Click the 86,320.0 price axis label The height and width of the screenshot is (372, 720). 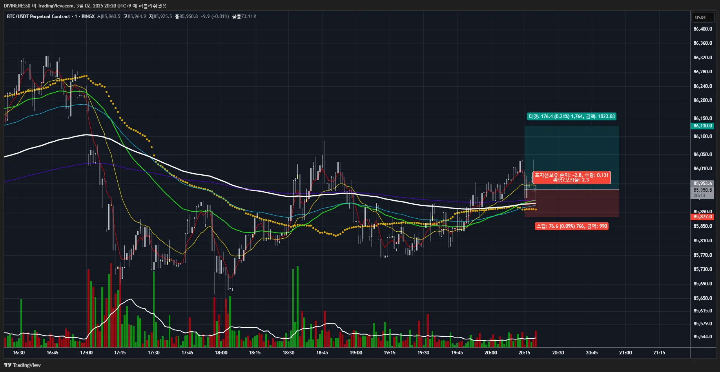[x=703, y=58]
